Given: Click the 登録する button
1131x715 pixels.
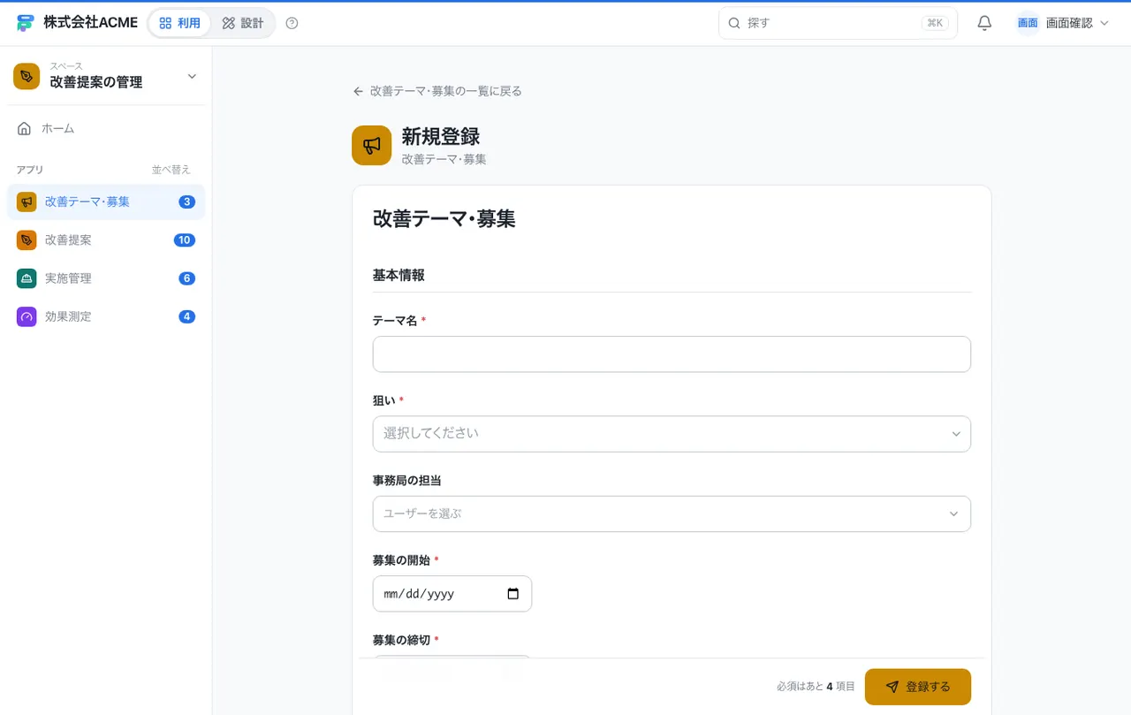Looking at the screenshot, I should click(918, 687).
